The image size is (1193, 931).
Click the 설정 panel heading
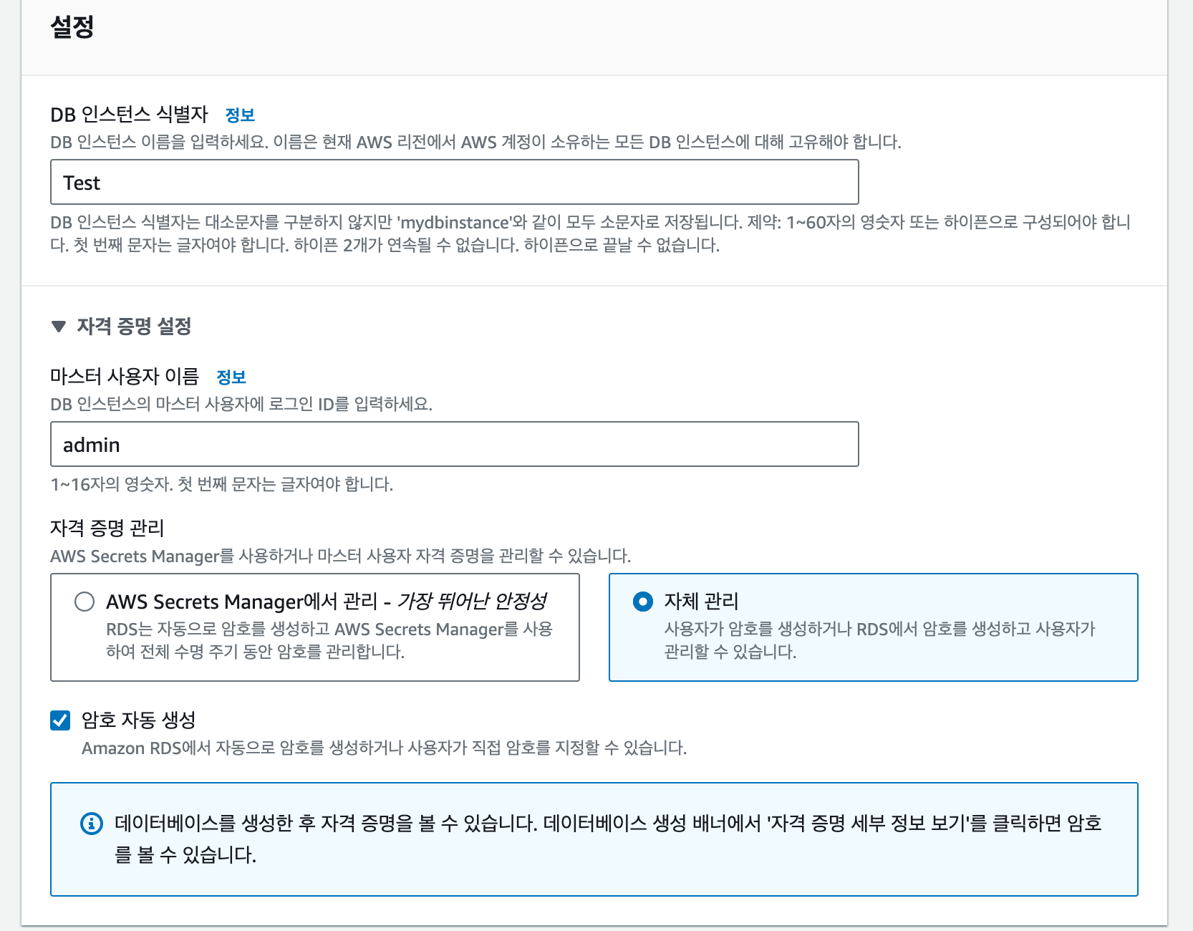pyautogui.click(x=72, y=27)
